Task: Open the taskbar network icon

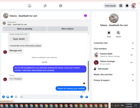Action: click(115, 105)
